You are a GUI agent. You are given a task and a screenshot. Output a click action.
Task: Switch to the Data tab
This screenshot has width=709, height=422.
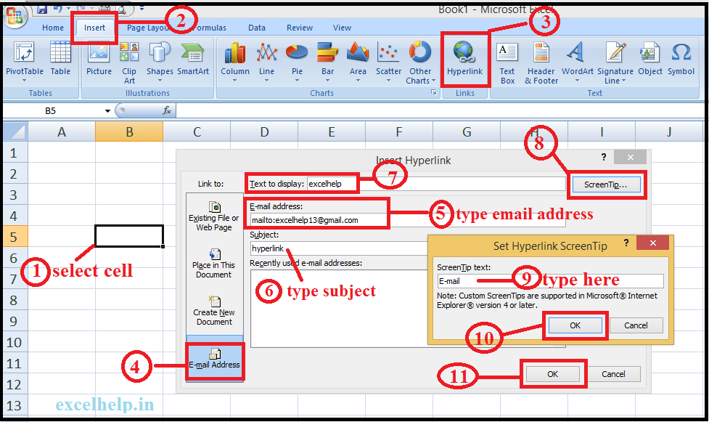pyautogui.click(x=257, y=28)
